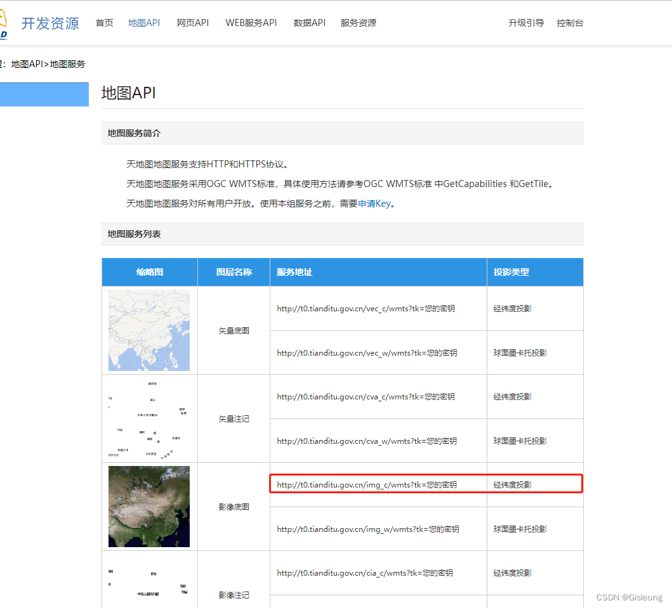Select the cia_c wmts service URL
Viewport: 672px width, 608px height.
365,573
